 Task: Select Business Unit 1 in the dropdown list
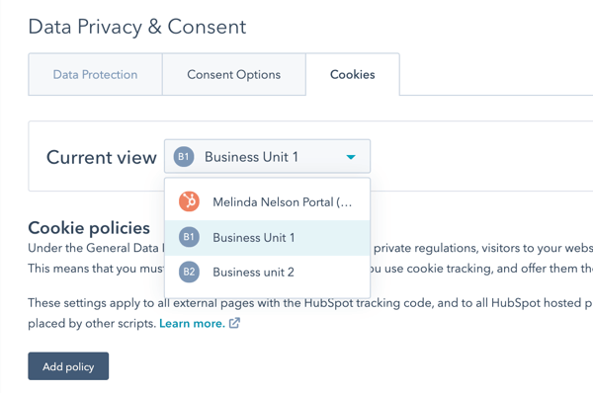pos(268,238)
